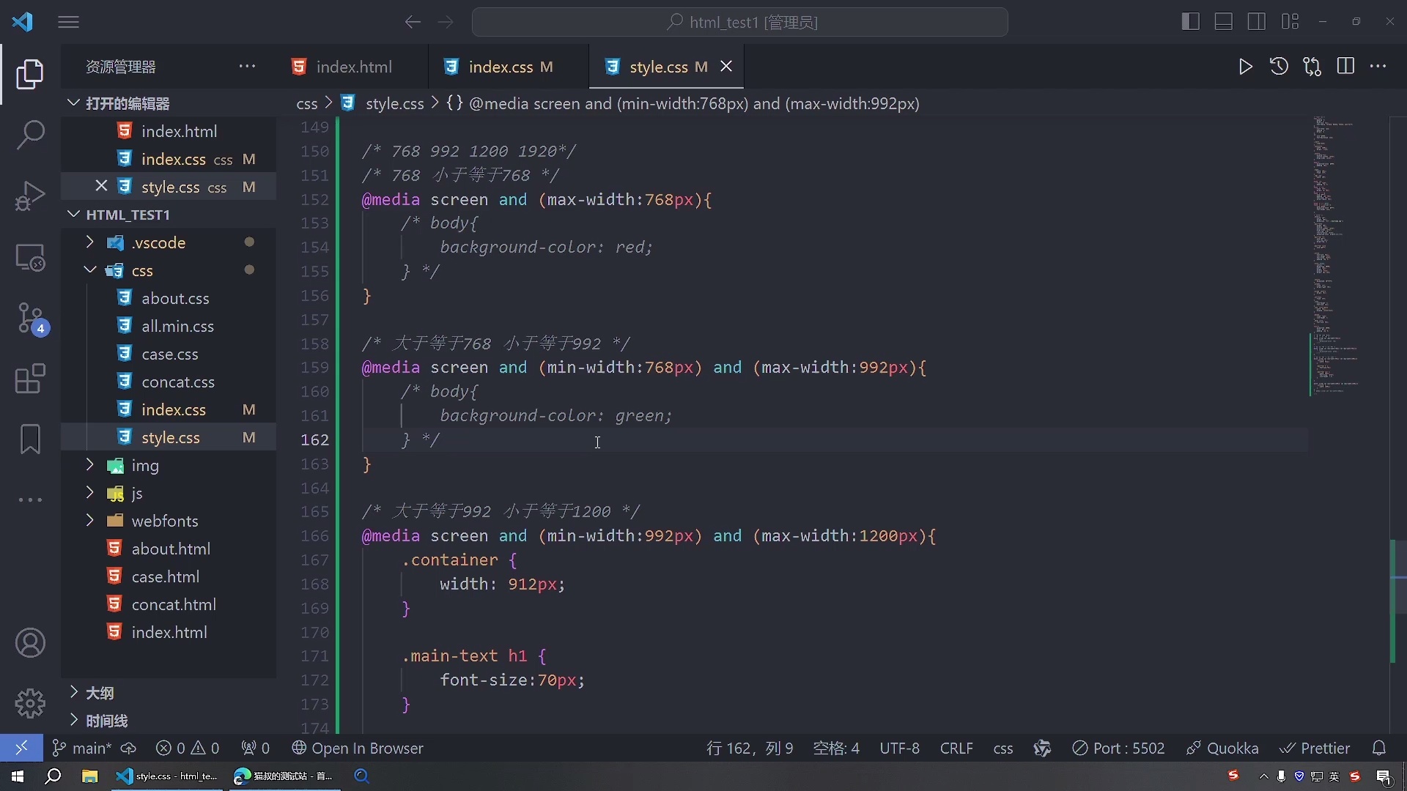Open the Explorer sidebar icon
The width and height of the screenshot is (1407, 791).
pos(30,74)
